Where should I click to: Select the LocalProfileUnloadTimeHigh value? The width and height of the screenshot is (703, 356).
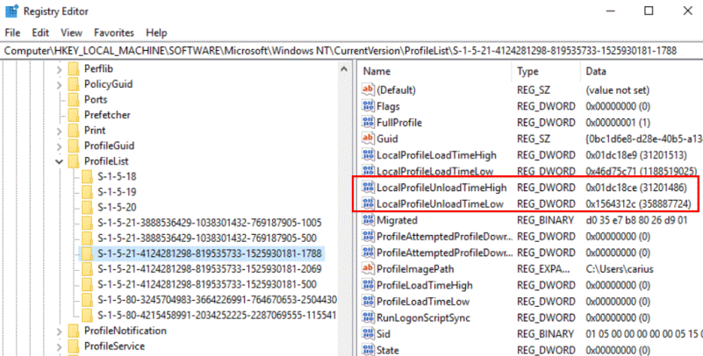click(441, 188)
